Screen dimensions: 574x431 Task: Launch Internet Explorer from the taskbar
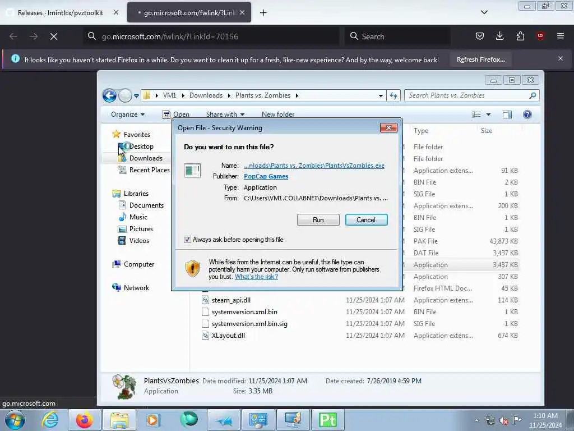point(50,420)
